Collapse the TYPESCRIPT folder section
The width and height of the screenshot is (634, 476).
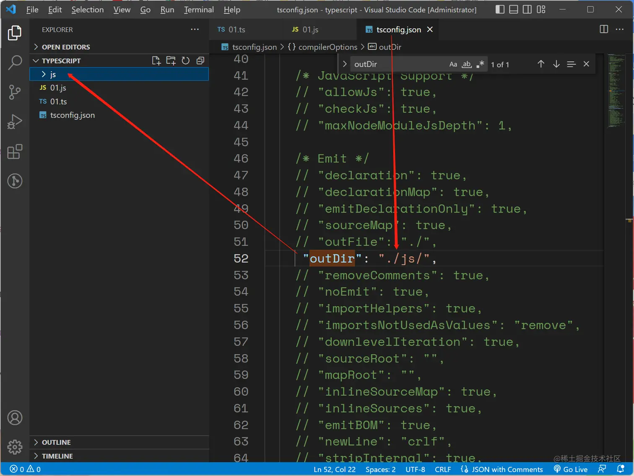point(61,61)
